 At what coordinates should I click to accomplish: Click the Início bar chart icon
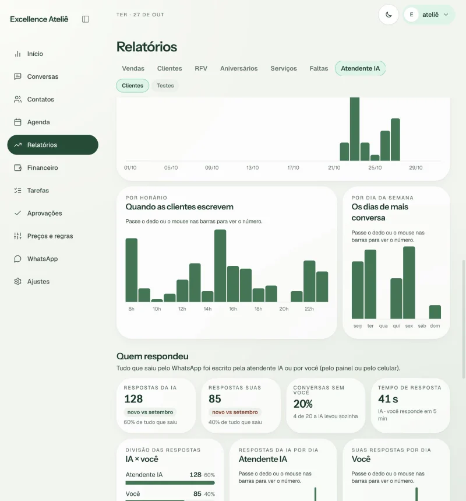(17, 54)
